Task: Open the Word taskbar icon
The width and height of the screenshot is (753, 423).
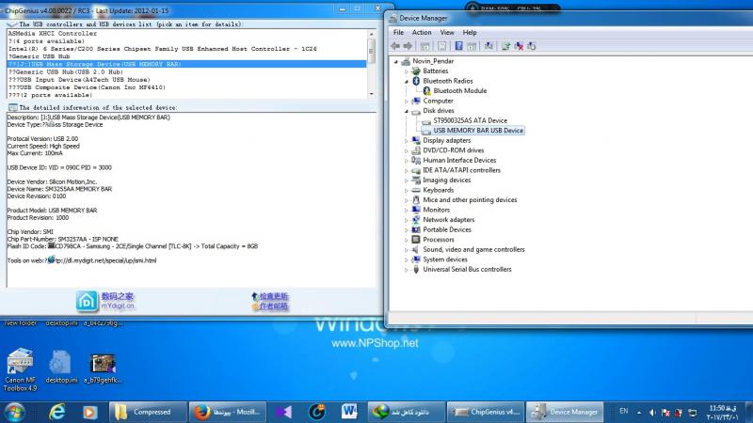Action: 349,412
